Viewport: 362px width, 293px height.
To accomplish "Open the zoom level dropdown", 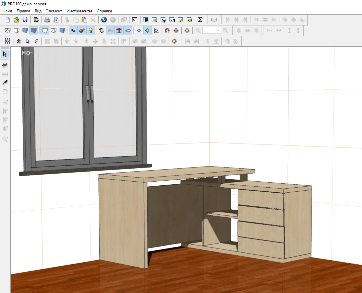I will coord(218,30).
